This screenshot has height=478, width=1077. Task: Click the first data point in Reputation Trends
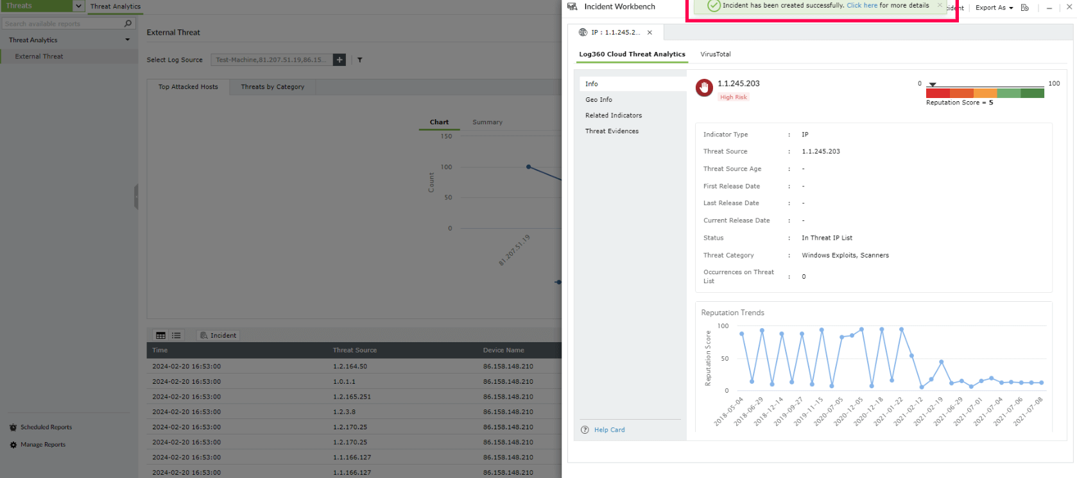point(742,334)
